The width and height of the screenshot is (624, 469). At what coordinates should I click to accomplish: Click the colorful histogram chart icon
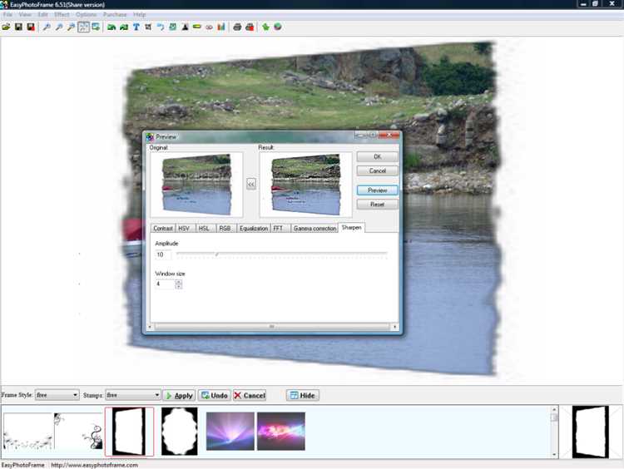pyautogui.click(x=221, y=27)
